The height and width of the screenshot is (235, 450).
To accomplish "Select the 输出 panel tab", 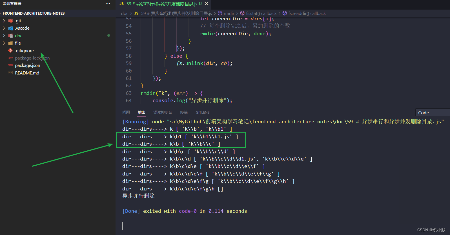I will point(141,112).
